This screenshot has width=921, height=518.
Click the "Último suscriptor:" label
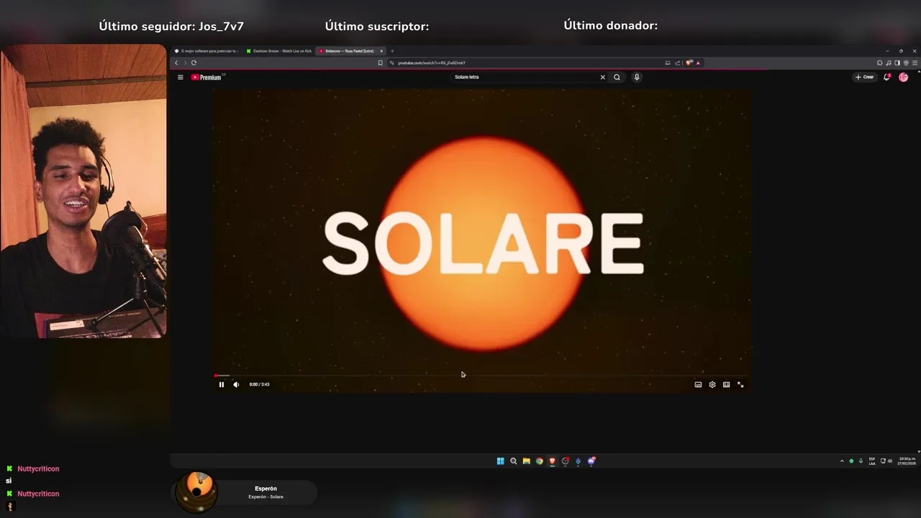(x=377, y=26)
